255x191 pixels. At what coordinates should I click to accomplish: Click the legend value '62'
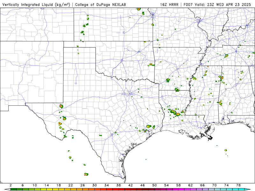(x=190, y=185)
